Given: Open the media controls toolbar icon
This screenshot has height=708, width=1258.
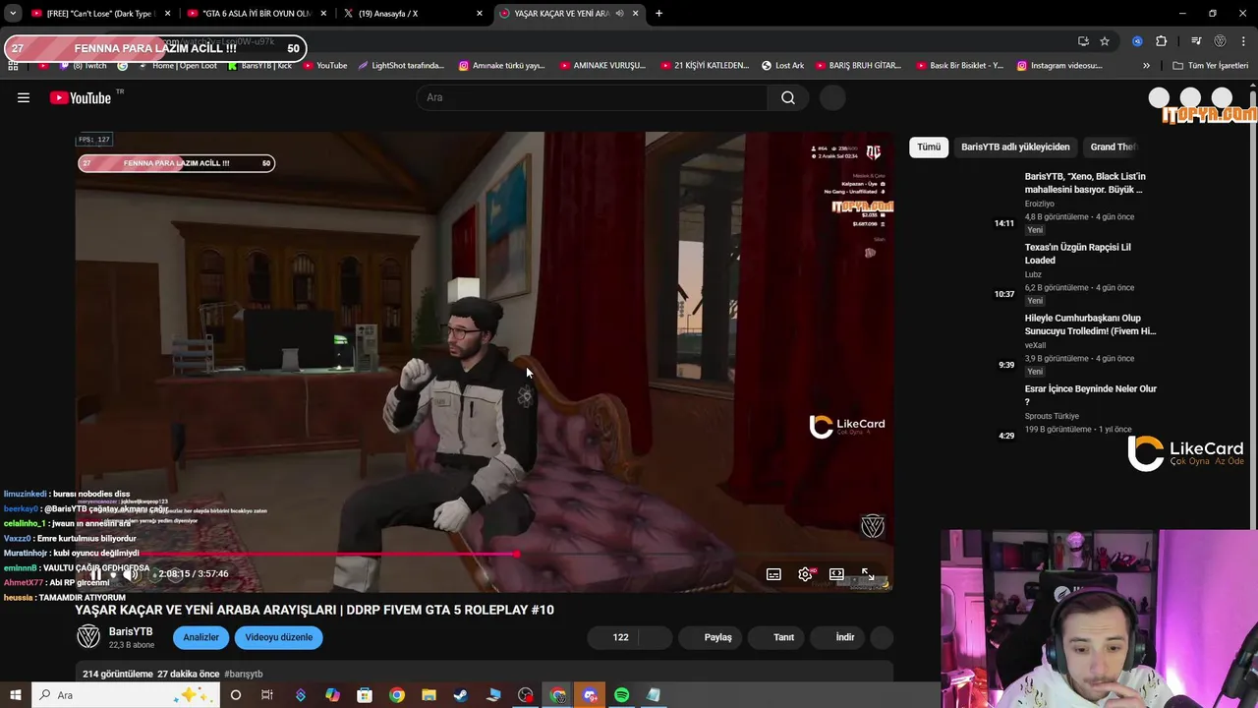Looking at the screenshot, I should coord(1196,41).
